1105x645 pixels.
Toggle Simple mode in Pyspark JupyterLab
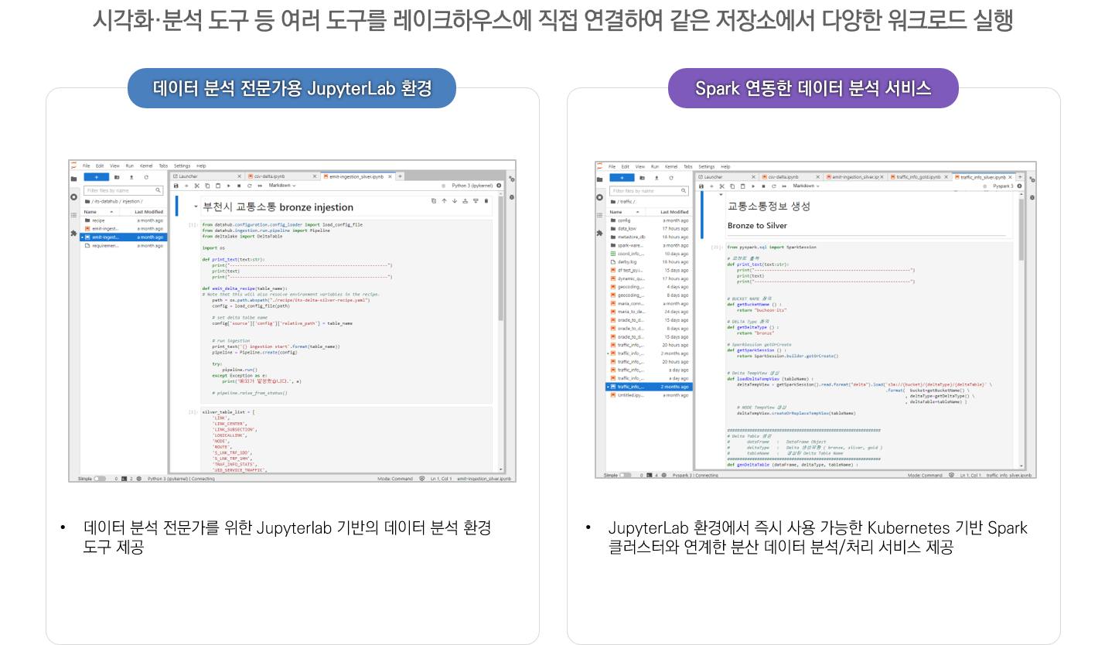(626, 475)
